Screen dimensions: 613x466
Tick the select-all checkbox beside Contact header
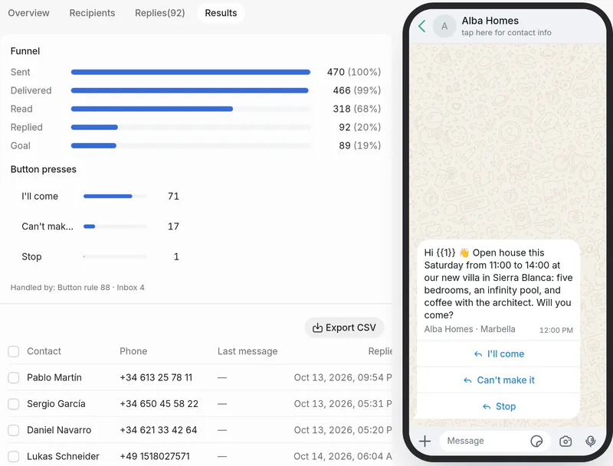click(14, 351)
